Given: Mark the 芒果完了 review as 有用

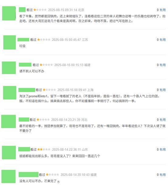Looking at the screenshot, I should point(163,175).
